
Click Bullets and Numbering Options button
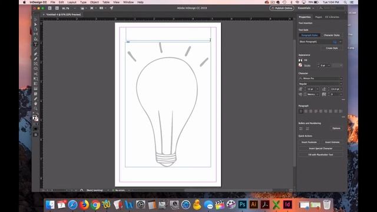tap(336, 128)
